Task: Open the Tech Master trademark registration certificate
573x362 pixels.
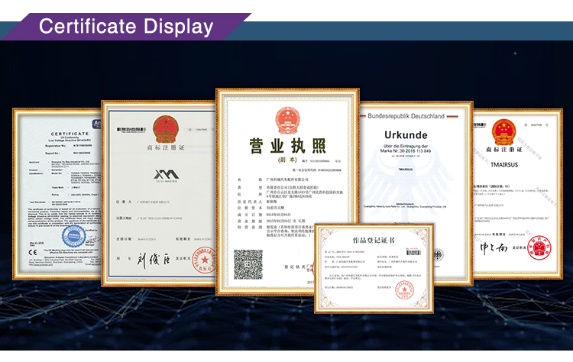Action: coord(159,194)
